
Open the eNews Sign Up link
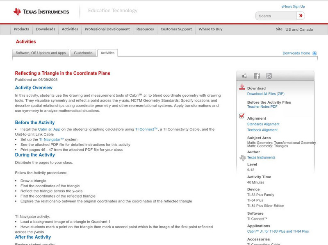point(293,7)
